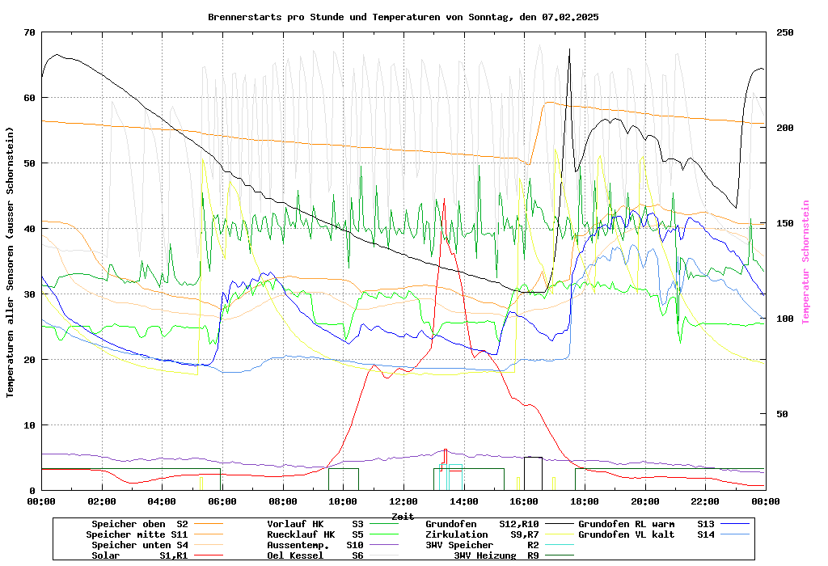Click the pink 'Temperatur Schornstein' axis label
This screenshot has width=828, height=566.
pyautogui.click(x=805, y=262)
